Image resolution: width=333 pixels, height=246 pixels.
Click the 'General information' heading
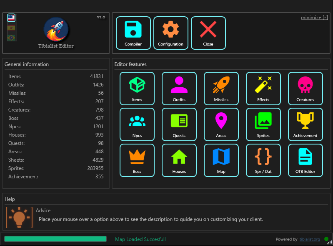tap(27, 64)
